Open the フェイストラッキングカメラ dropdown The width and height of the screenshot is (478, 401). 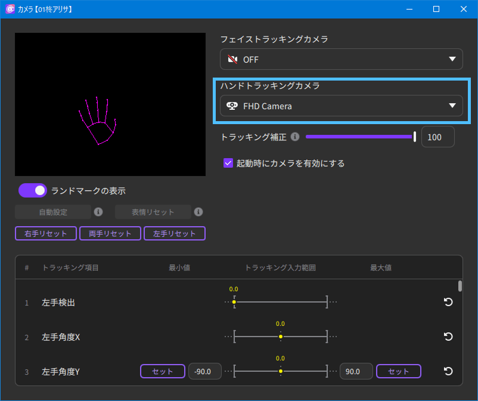pos(341,59)
